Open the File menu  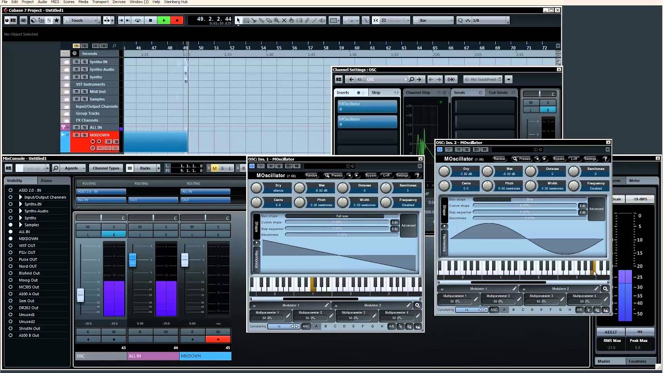(x=4, y=2)
